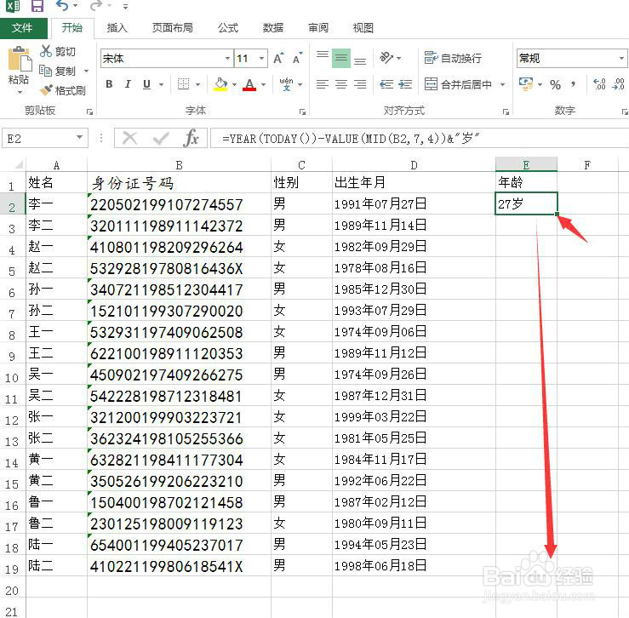Open font group dialog launcher
This screenshot has width=629, height=618.
[x=302, y=112]
